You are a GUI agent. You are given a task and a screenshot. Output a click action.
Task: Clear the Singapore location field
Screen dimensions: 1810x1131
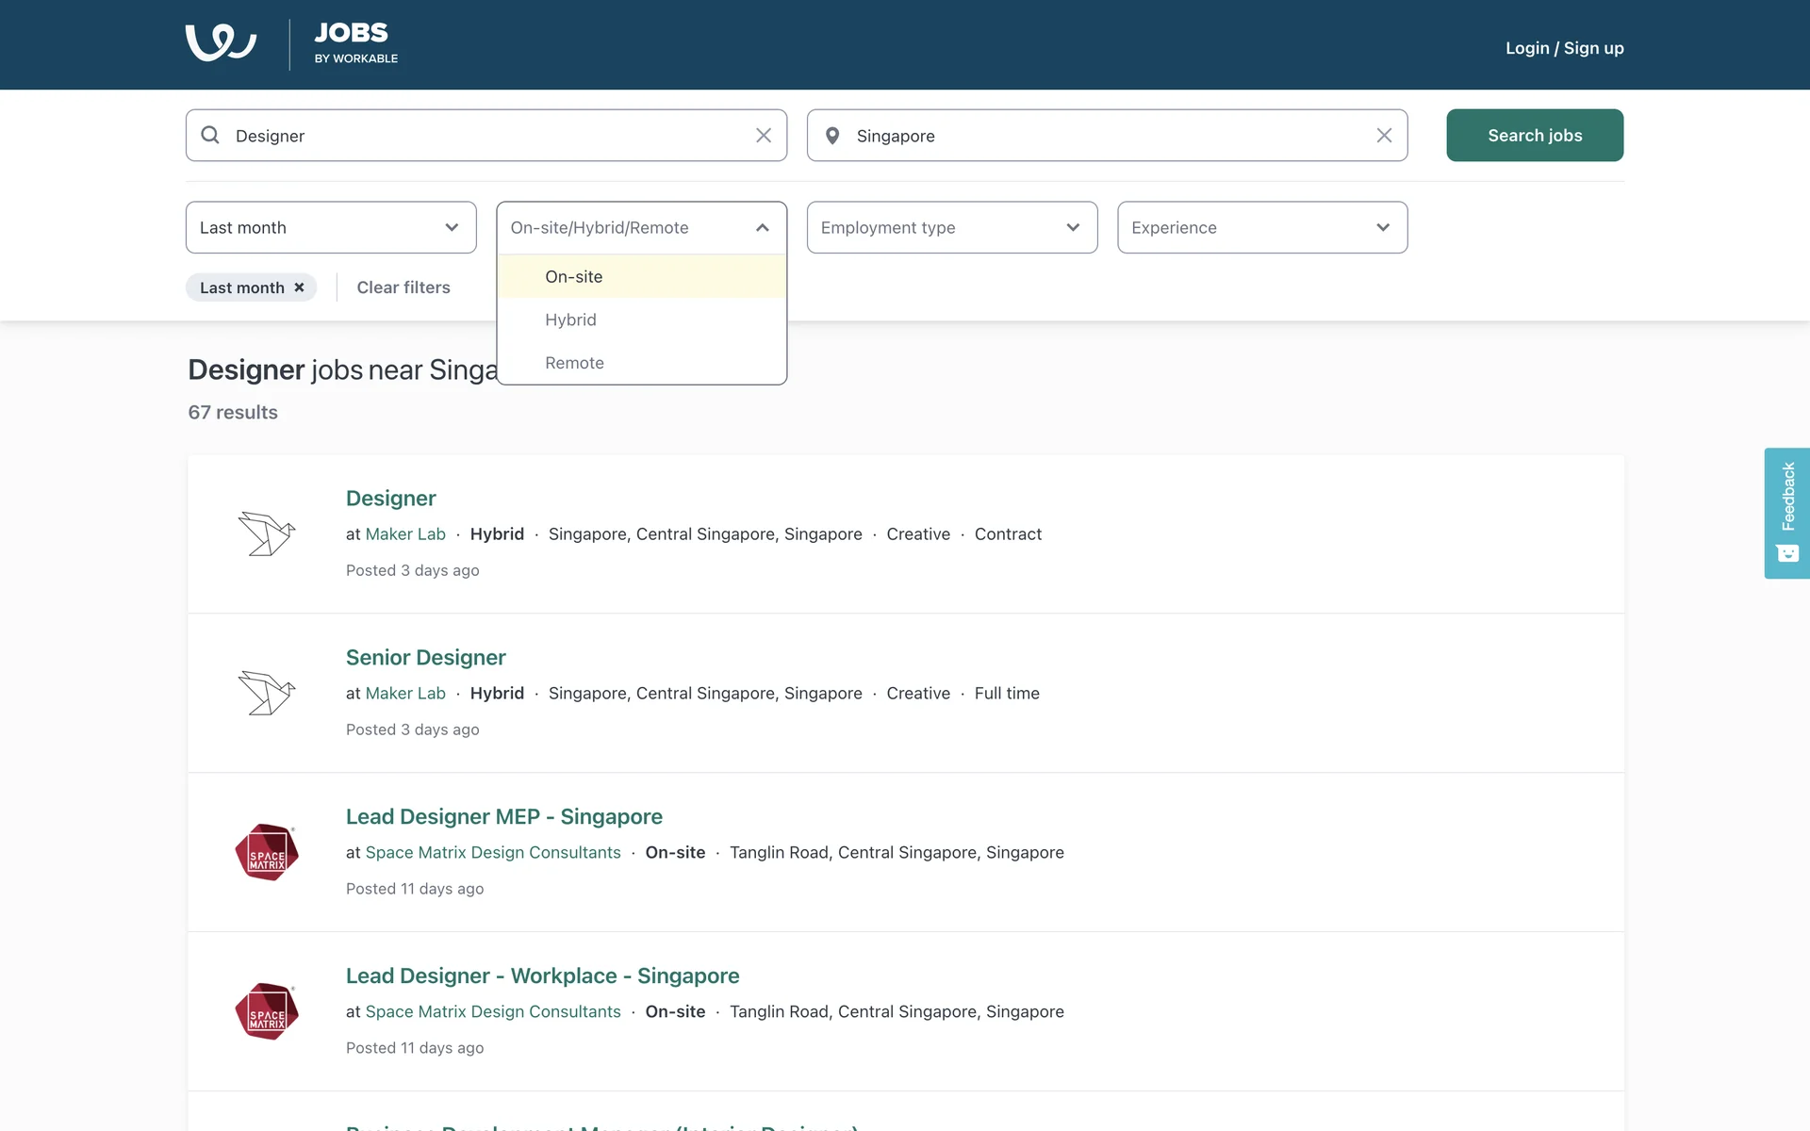[x=1384, y=136]
